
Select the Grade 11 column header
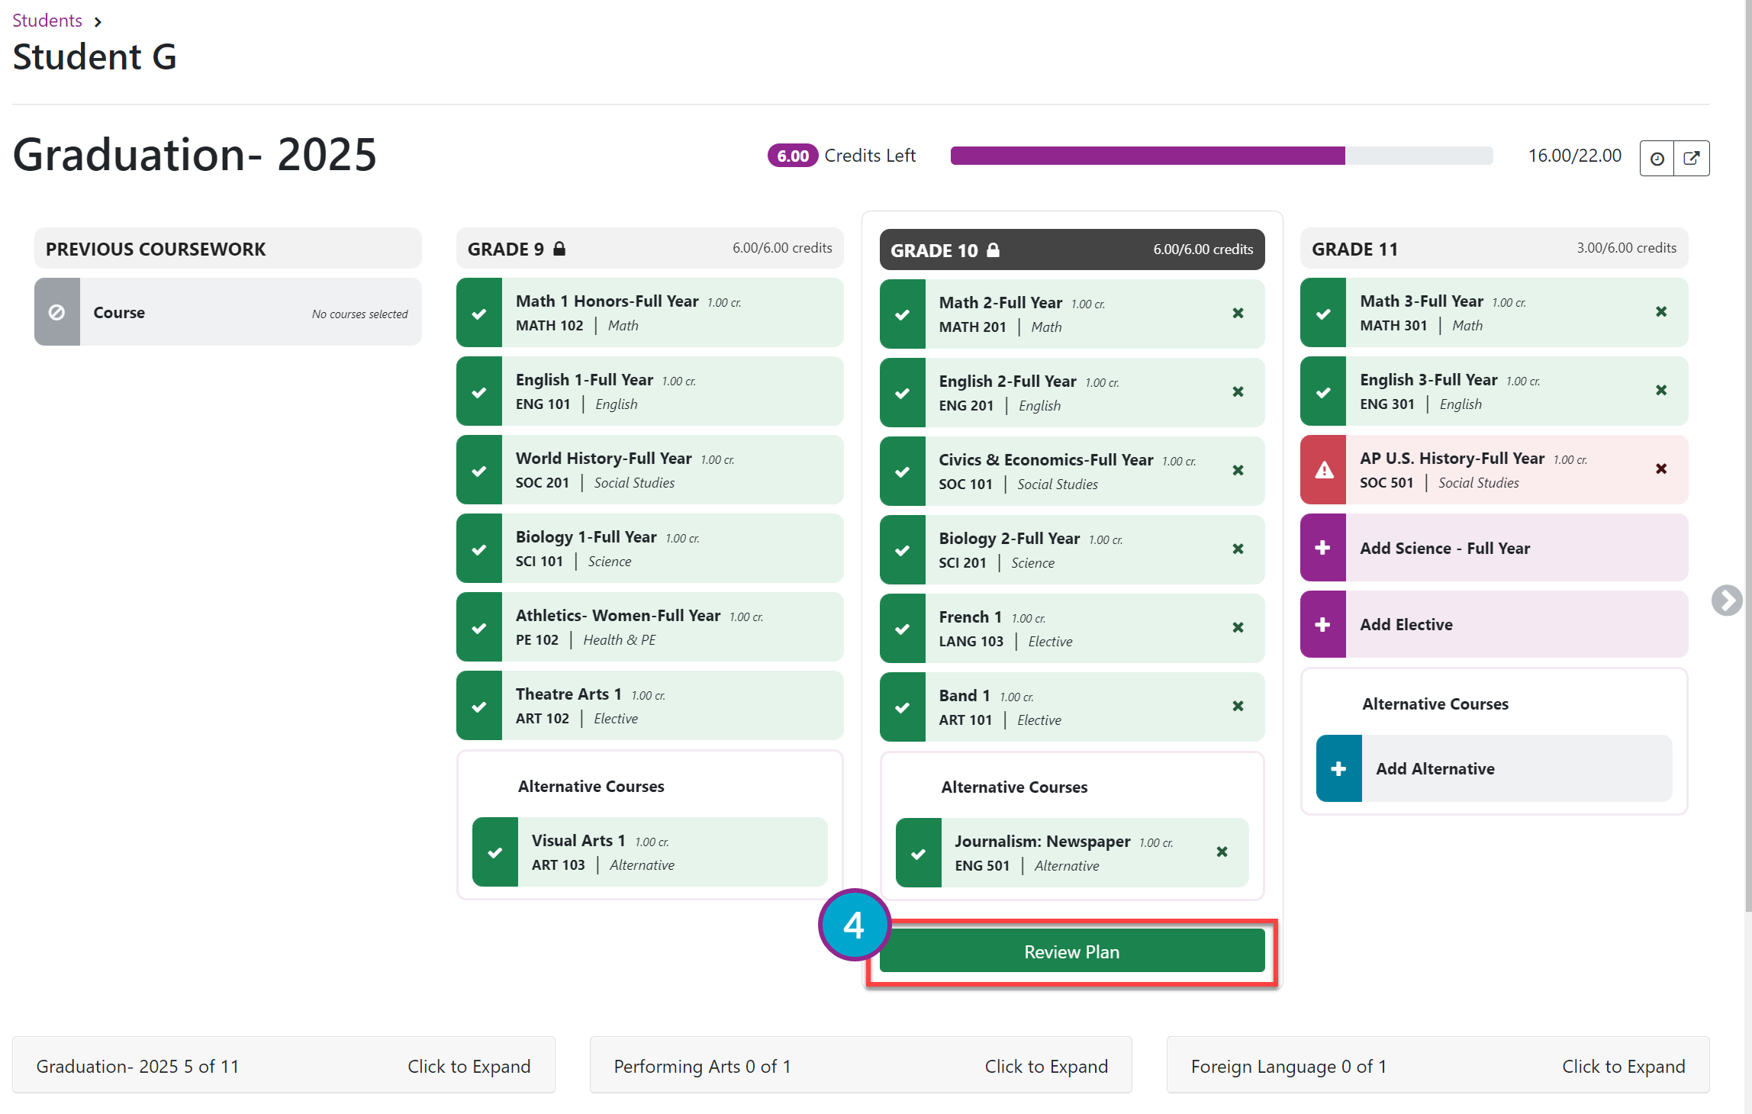(x=1494, y=249)
